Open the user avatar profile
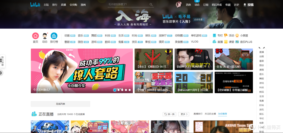 [x=179, y=5]
